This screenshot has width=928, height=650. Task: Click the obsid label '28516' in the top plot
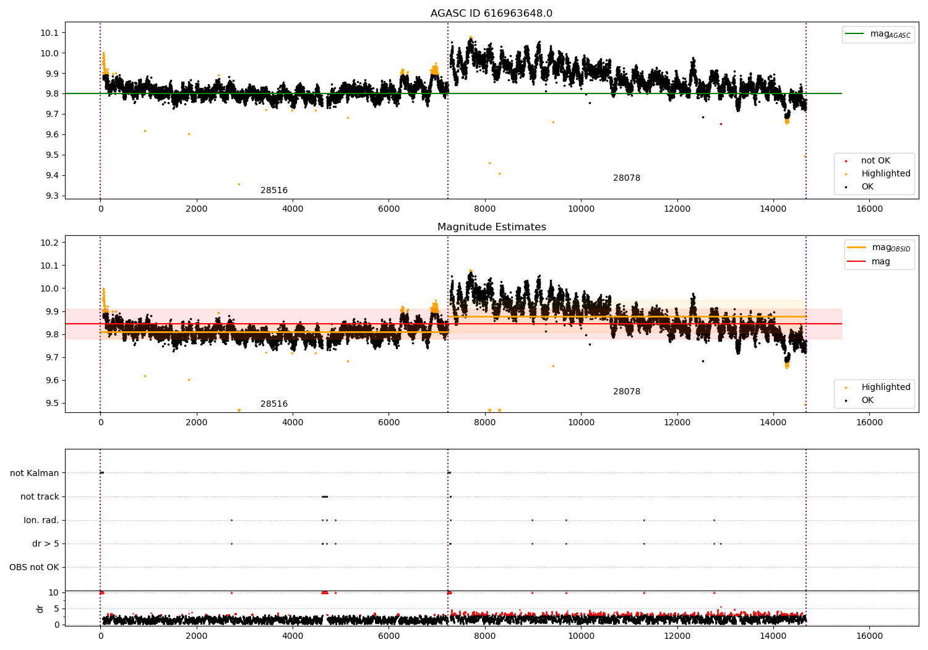tap(273, 191)
